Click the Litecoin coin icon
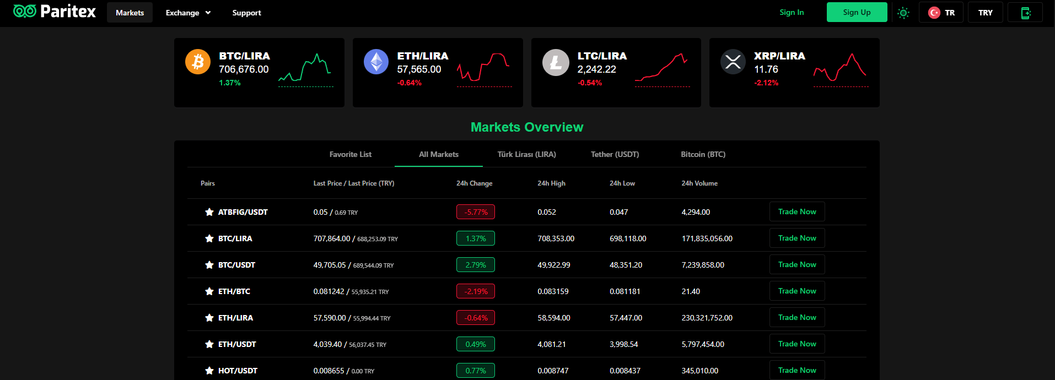This screenshot has width=1055, height=380. pyautogui.click(x=556, y=62)
